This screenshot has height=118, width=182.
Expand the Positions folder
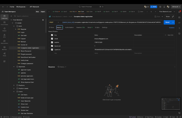coord(14,85)
